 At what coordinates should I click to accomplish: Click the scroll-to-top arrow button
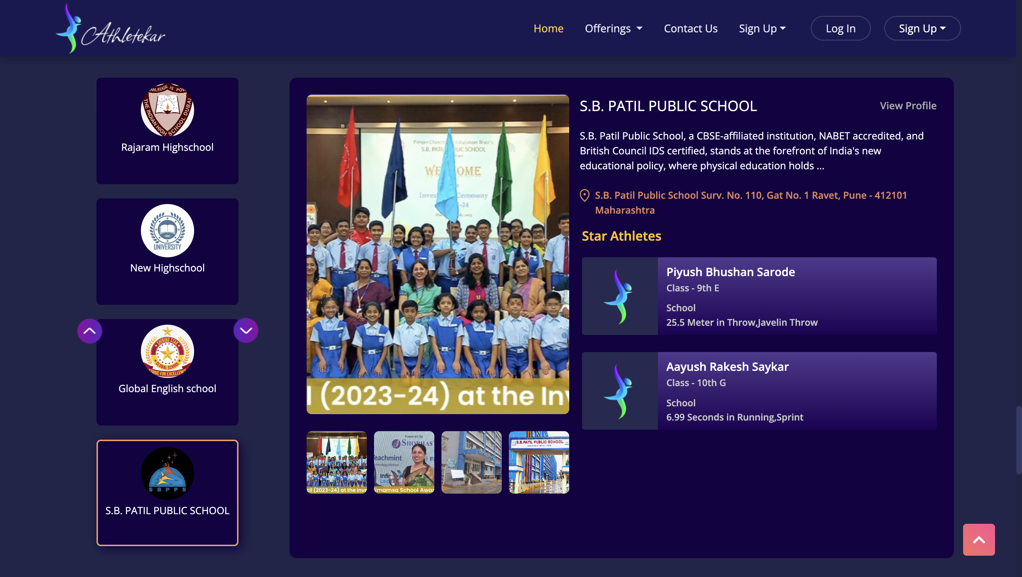tap(979, 540)
